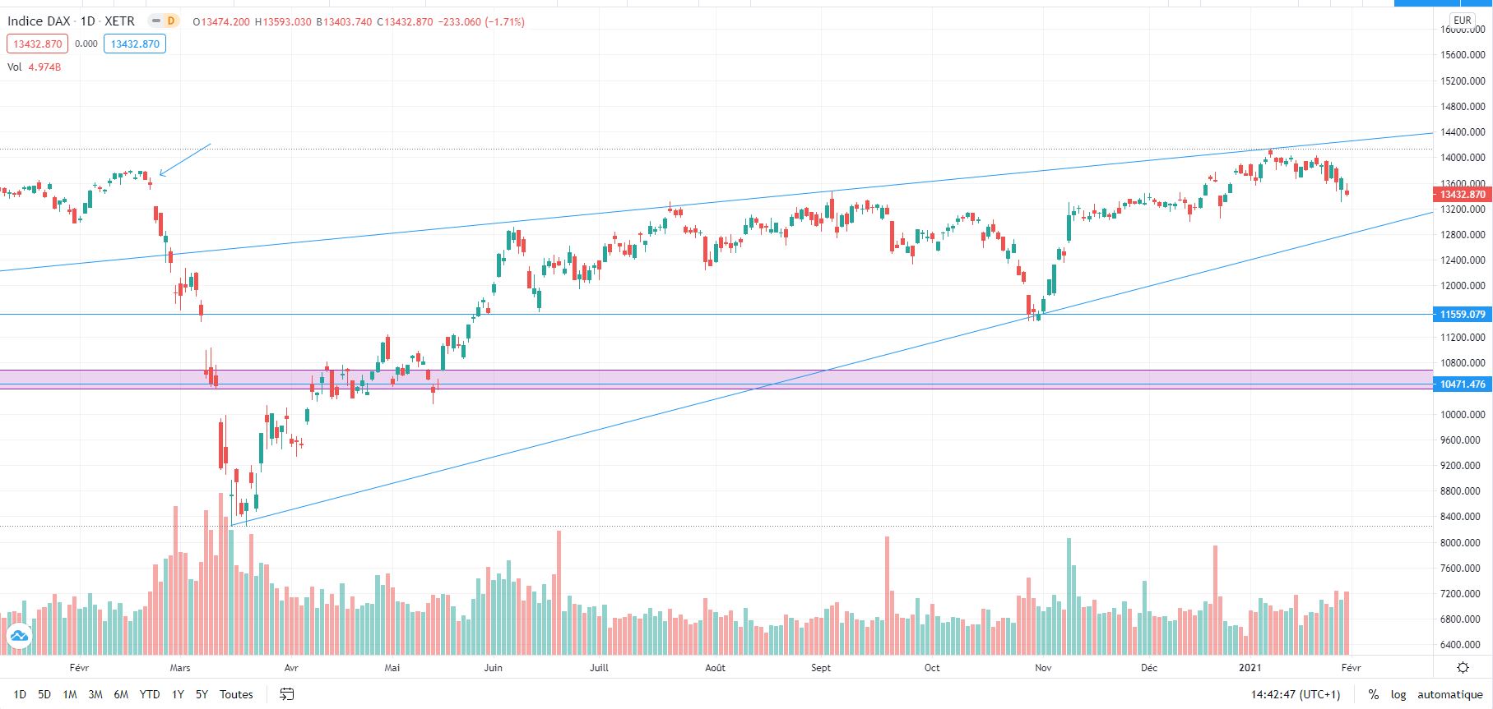
Task: Switch range to 'Toutes'
Action: pos(236,694)
